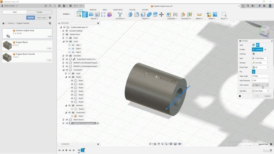Click the Save icon
The image size is (274, 154).
tap(70, 6)
